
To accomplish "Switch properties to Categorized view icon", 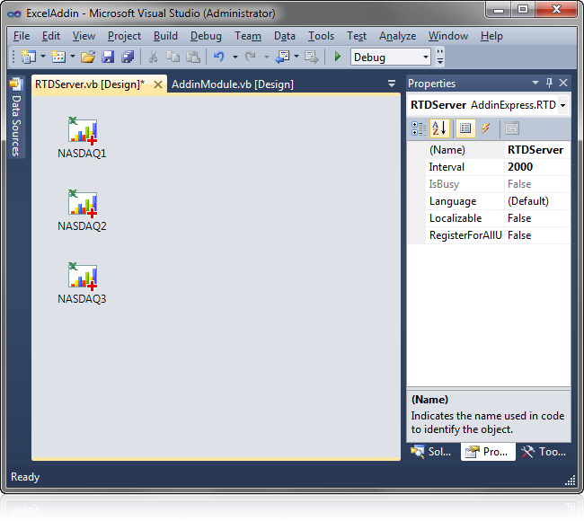I will pyautogui.click(x=419, y=128).
